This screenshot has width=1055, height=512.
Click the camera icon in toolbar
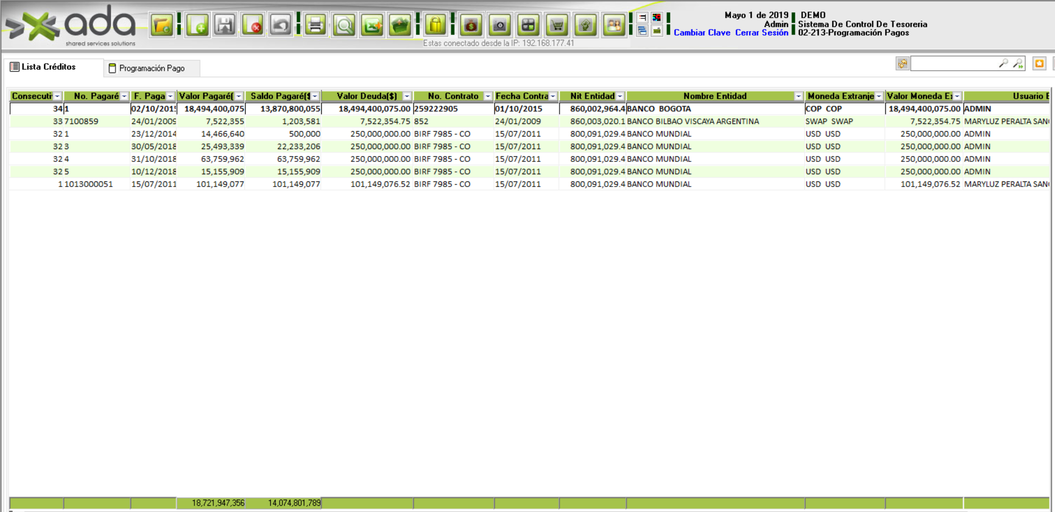[x=499, y=25]
